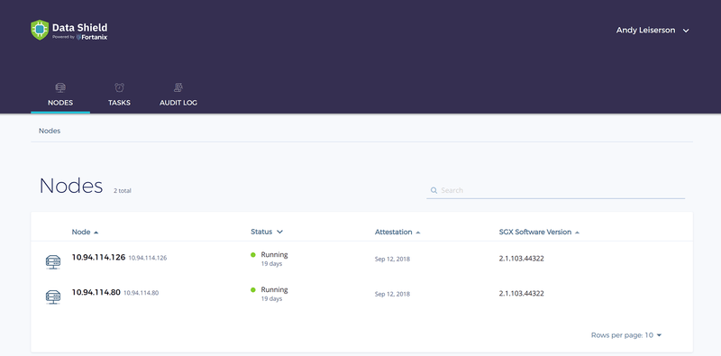This screenshot has height=356, width=721.
Task: Click the chevron next to Andy Leiserson
Action: 686,31
